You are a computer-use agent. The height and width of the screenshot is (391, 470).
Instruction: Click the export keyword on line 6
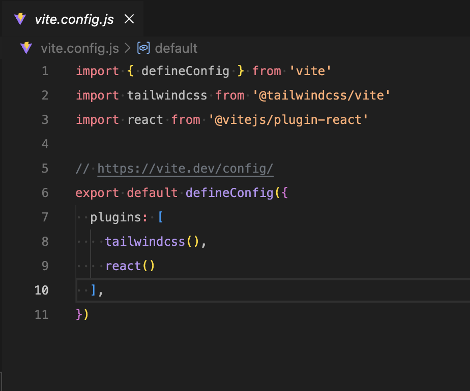pos(97,193)
